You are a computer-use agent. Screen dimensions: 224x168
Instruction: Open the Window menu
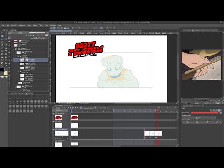(x=53, y=25)
